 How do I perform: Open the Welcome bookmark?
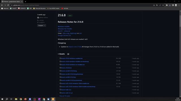tap(5, 8)
